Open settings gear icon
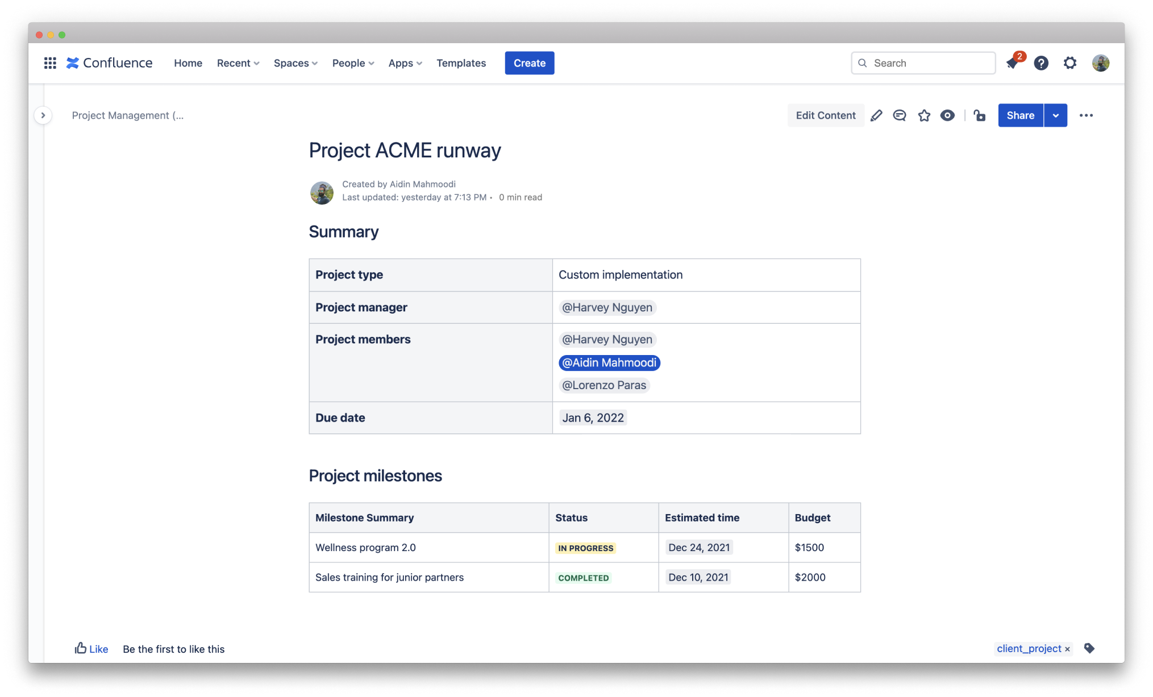 click(1070, 63)
